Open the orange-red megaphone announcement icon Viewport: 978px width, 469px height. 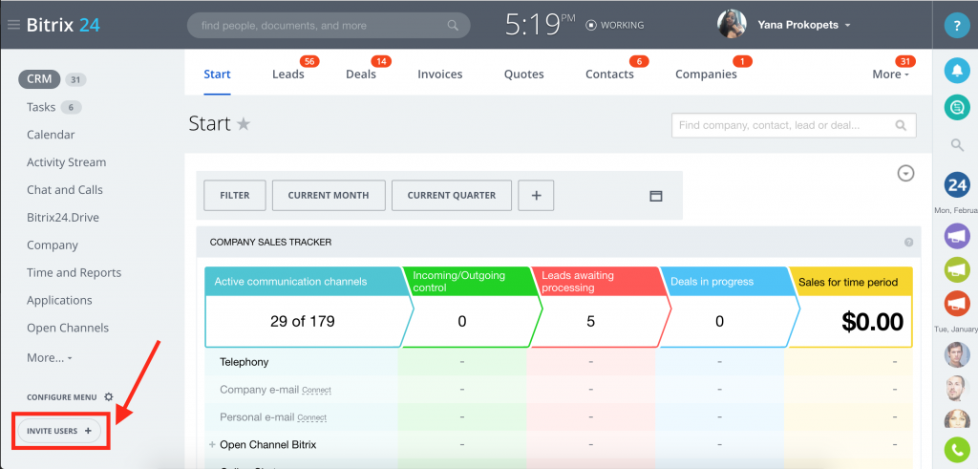coord(956,303)
